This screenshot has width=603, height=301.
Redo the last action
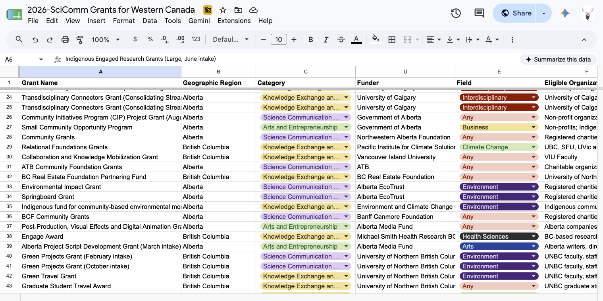pyautogui.click(x=50, y=39)
